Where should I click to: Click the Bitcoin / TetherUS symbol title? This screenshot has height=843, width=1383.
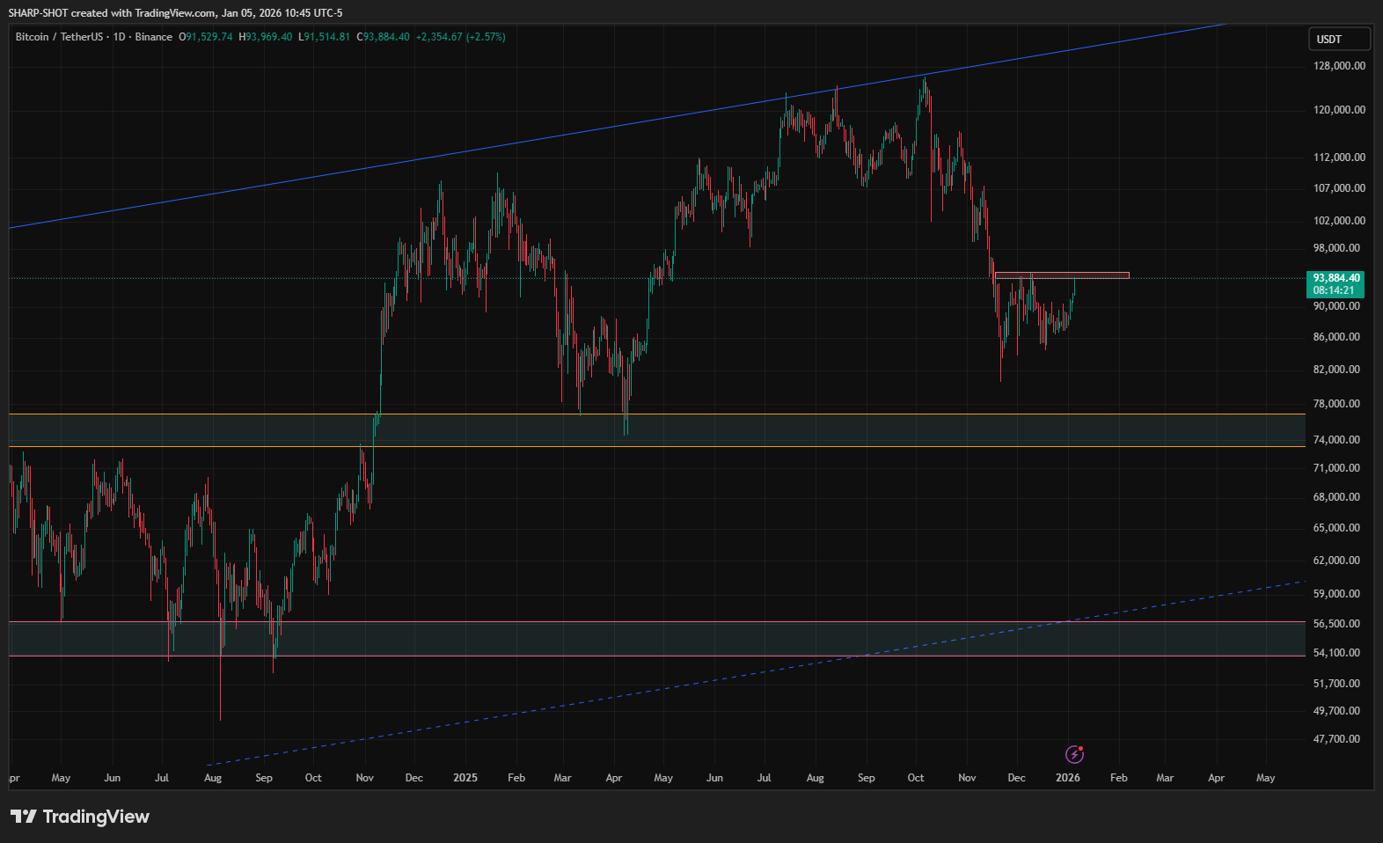59,37
